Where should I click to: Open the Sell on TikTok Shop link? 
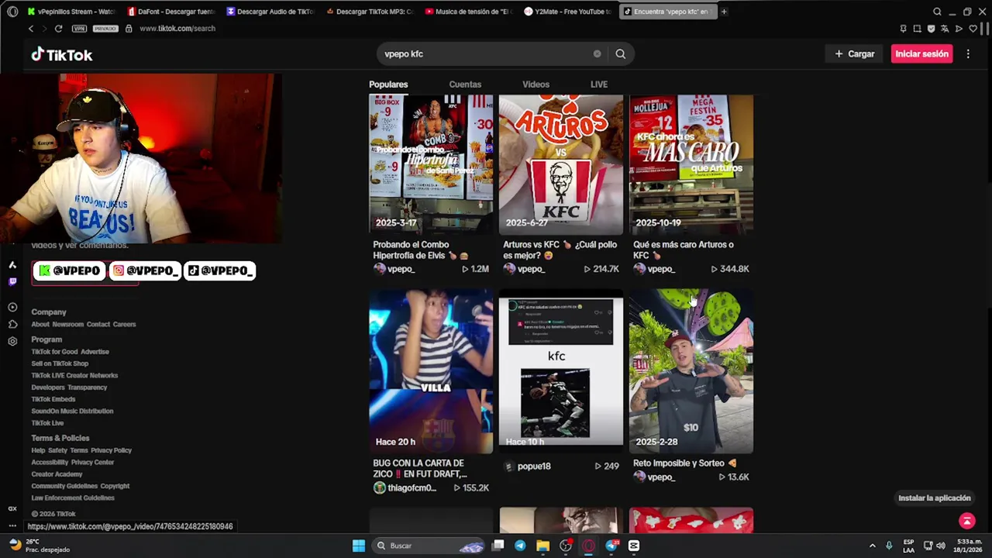pyautogui.click(x=60, y=363)
